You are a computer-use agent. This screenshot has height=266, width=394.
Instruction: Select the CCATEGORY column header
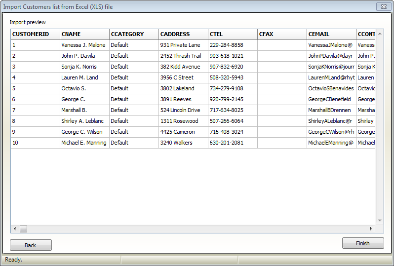pos(134,34)
